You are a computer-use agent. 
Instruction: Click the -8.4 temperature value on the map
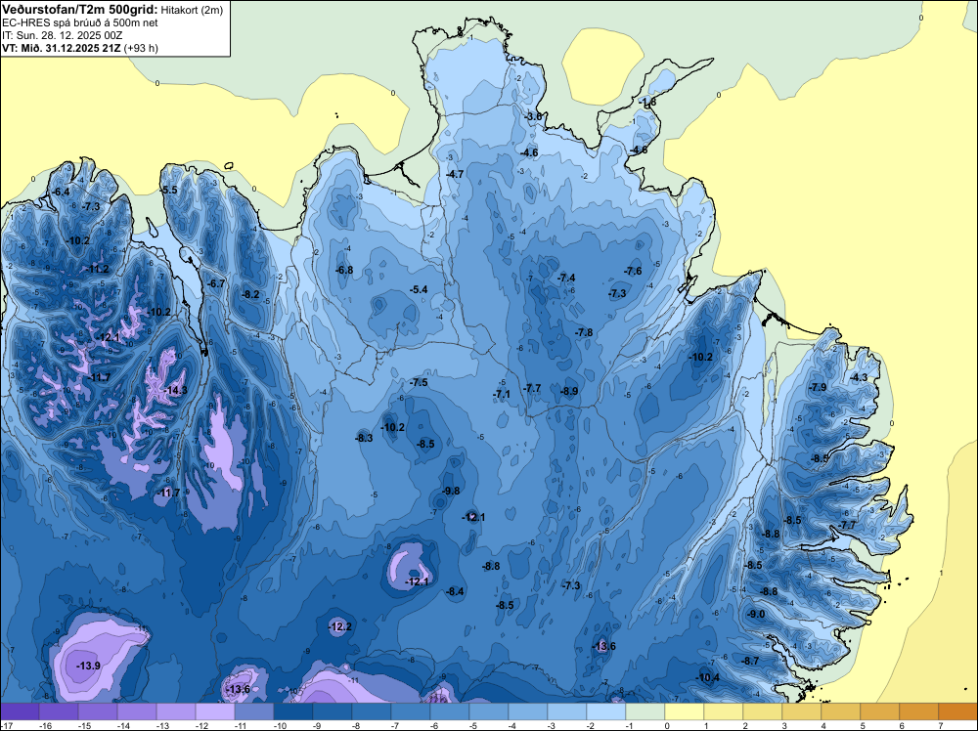coord(455,591)
